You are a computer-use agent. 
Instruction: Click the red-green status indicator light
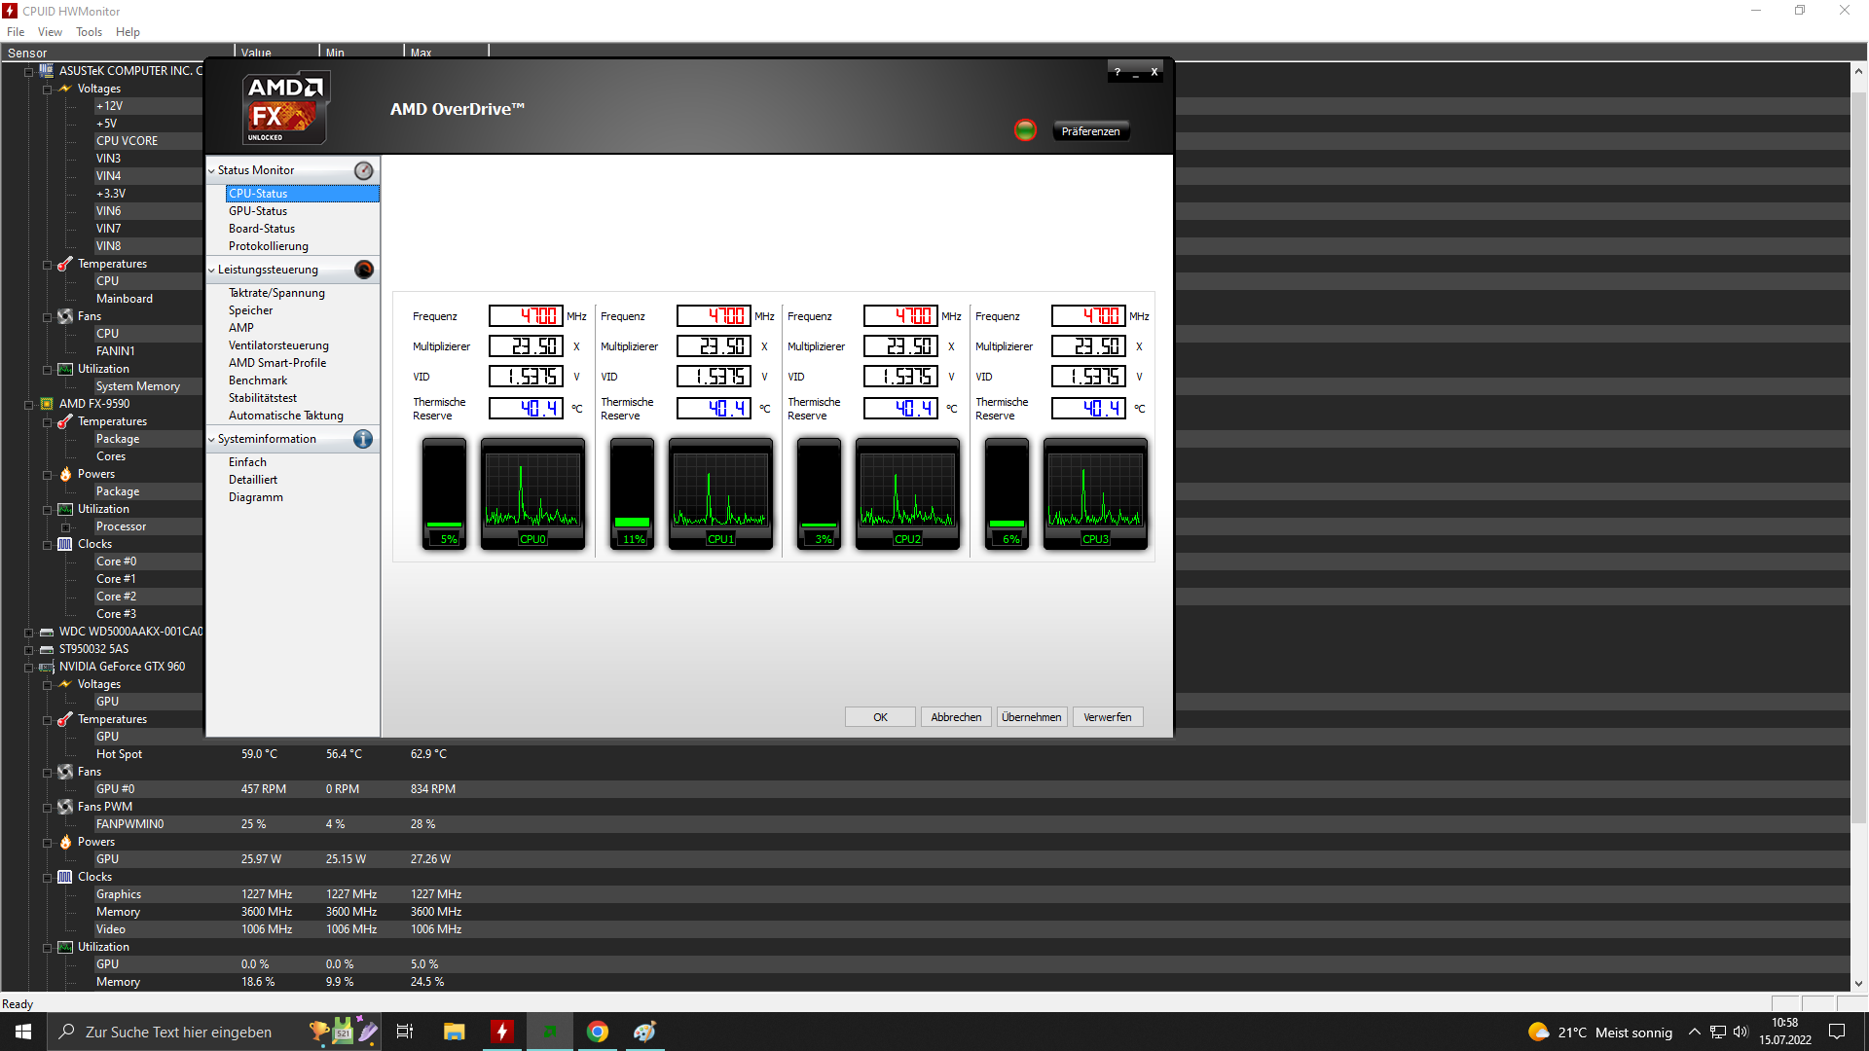coord(1025,130)
